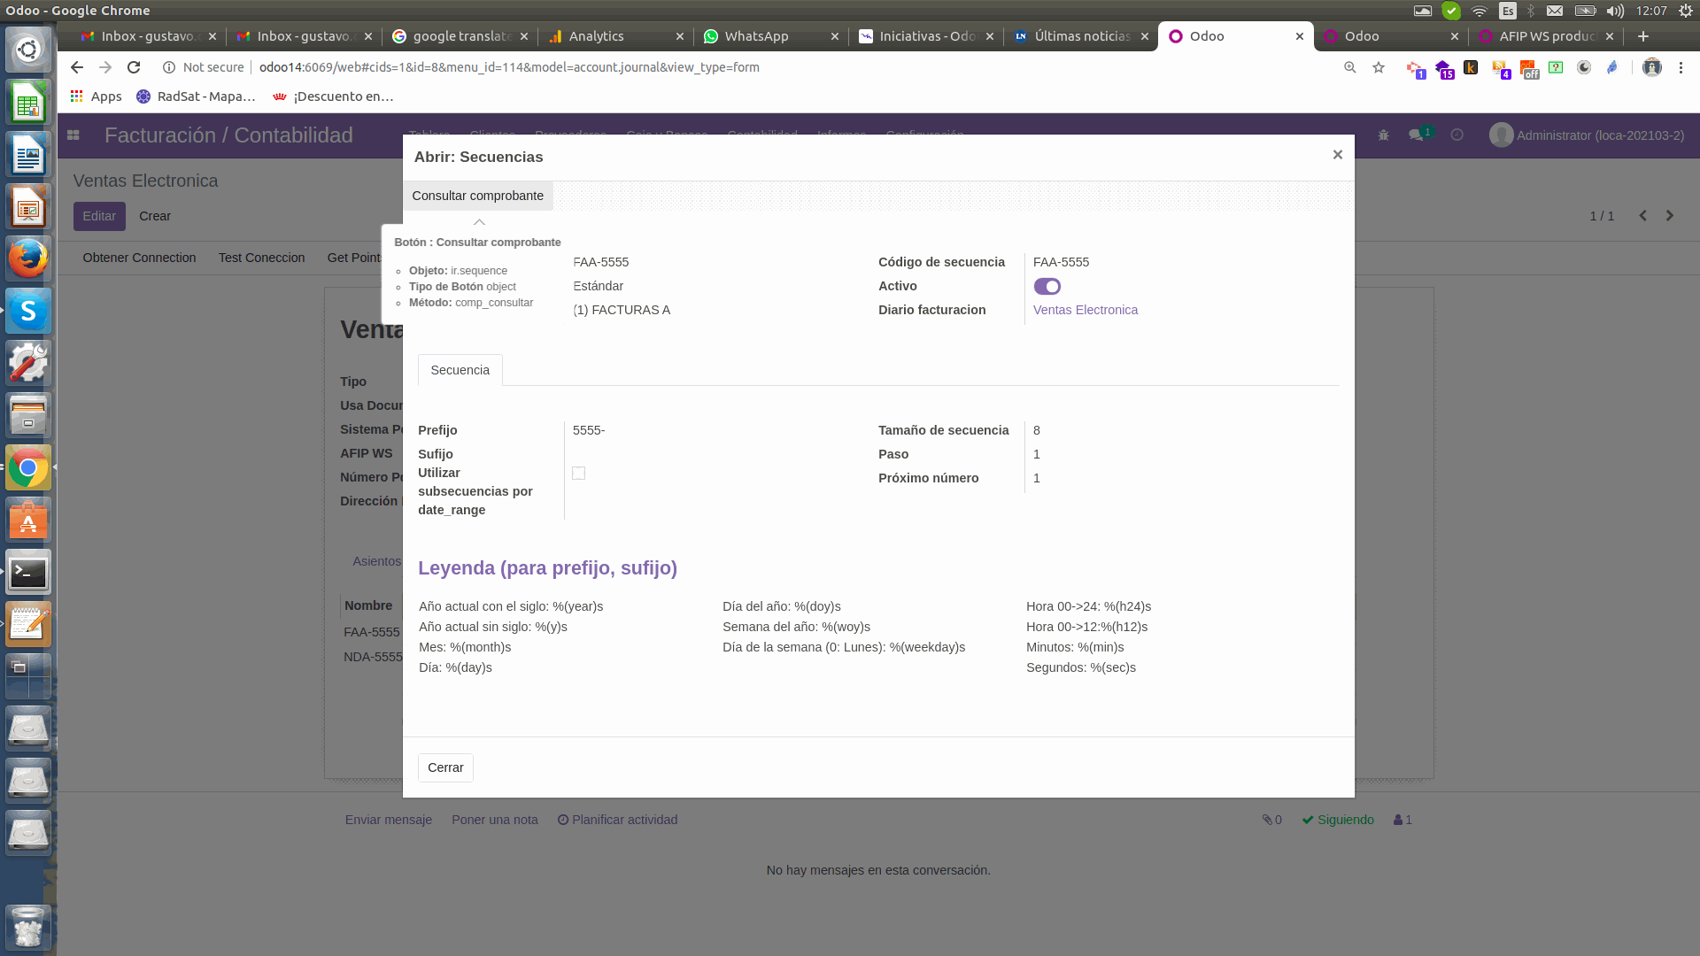Click the FAA-5555 row in the journal list
This screenshot has height=956, width=1700.
372,632
